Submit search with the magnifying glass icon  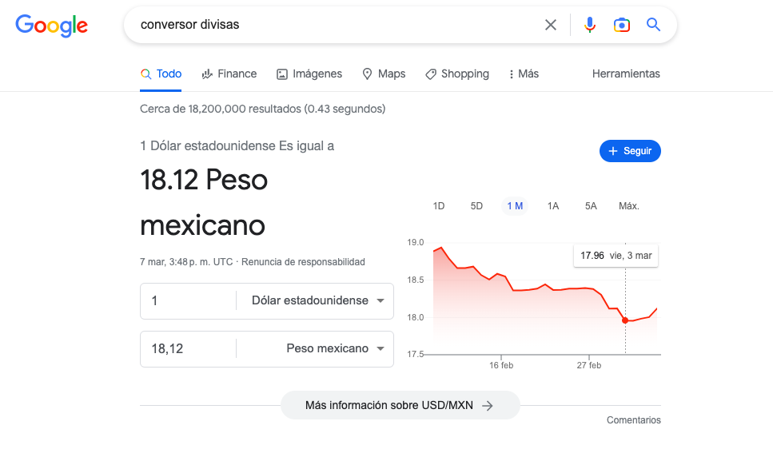click(653, 24)
